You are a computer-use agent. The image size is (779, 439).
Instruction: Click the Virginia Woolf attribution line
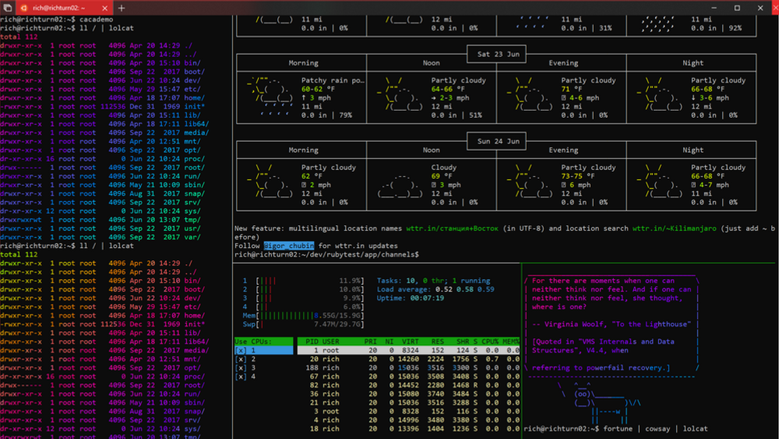[611, 324]
